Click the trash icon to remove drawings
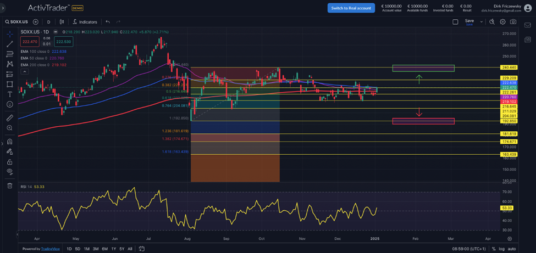This screenshot has height=253, width=536. coord(10,185)
